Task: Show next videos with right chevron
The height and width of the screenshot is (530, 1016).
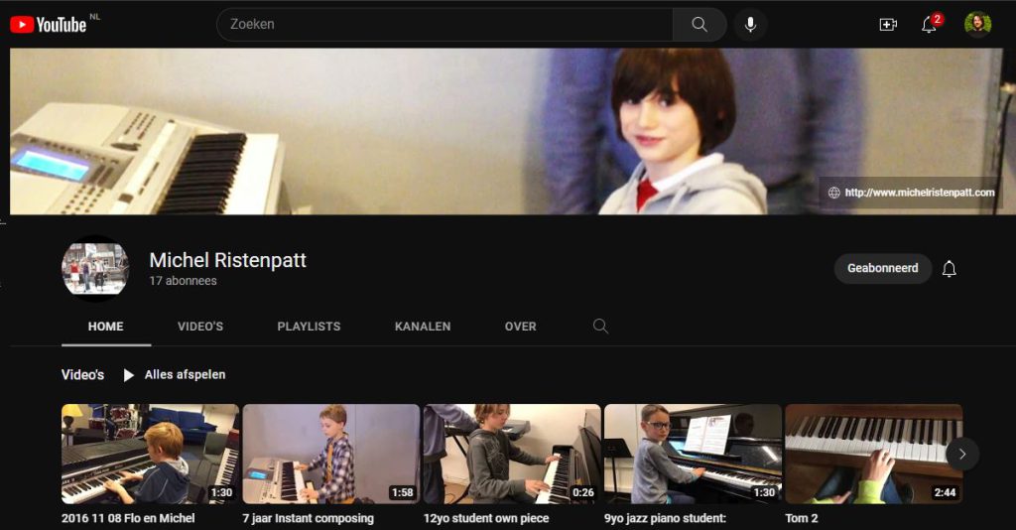Action: pos(961,454)
